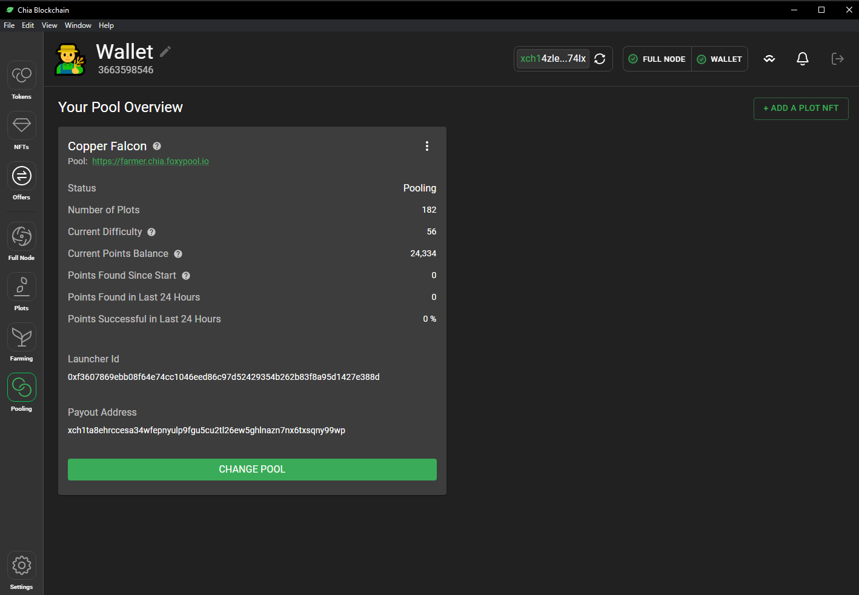Viewport: 859px width, 595px height.
Task: Open Copper Falcon three-dot options menu
Action: [427, 146]
